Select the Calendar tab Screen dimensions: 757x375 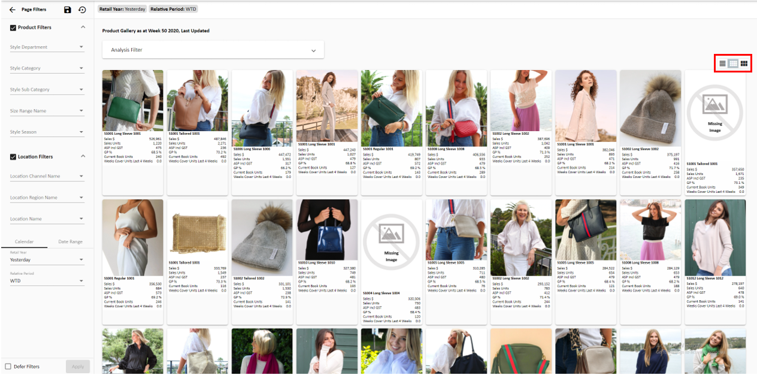(24, 242)
